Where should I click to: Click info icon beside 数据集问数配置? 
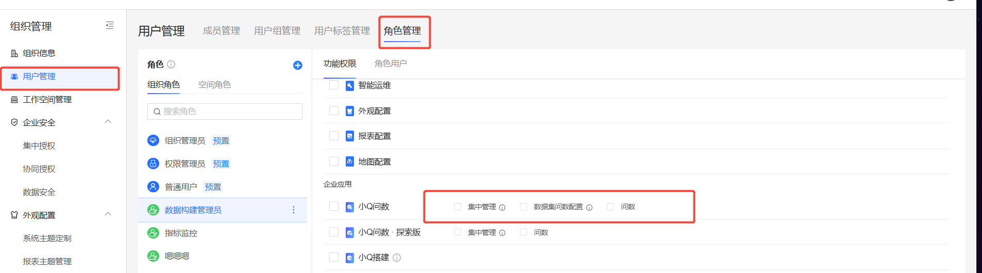[589, 207]
